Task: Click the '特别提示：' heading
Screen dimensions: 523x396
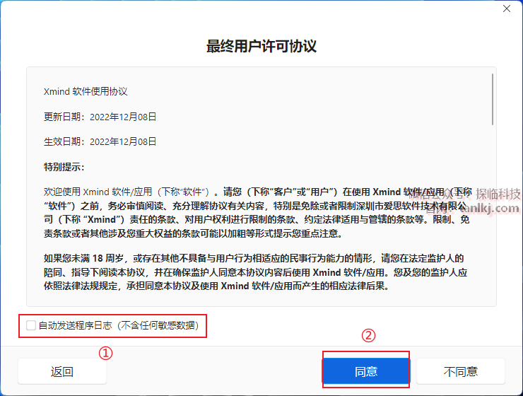Action: [64, 167]
